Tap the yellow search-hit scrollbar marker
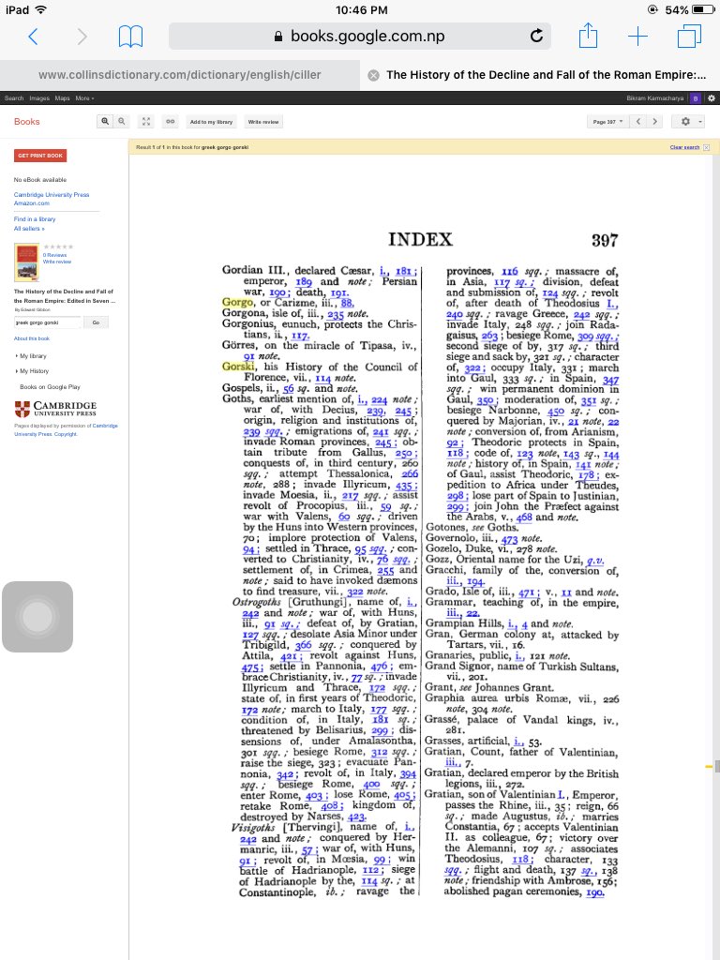Image resolution: width=720 pixels, height=960 pixels. [x=709, y=766]
